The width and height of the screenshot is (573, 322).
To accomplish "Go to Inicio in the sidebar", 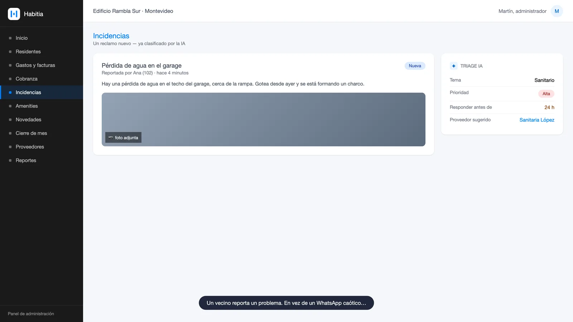I will point(42,38).
